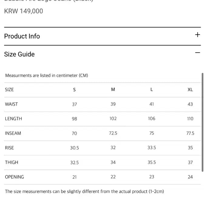Collapse Size Guide with the minus icon
The height and width of the screenshot is (205, 205).
[197, 53]
